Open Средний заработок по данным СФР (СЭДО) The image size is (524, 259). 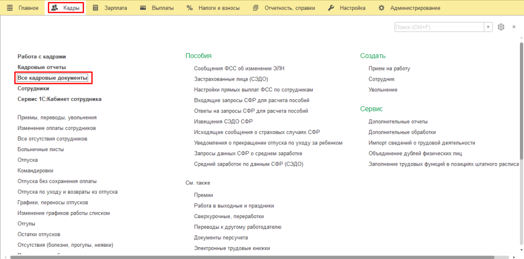point(249,164)
